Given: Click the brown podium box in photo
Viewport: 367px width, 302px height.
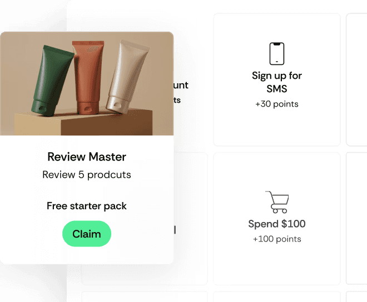Looking at the screenshot, I should [83, 123].
